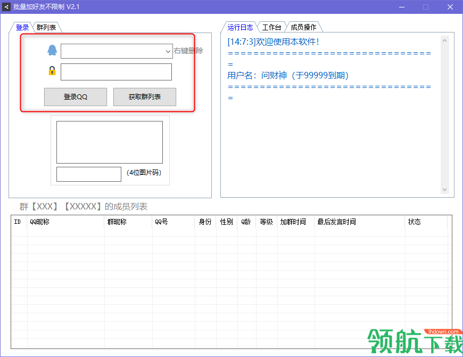Click the captcha image box
The image size is (463, 357).
tap(110, 142)
